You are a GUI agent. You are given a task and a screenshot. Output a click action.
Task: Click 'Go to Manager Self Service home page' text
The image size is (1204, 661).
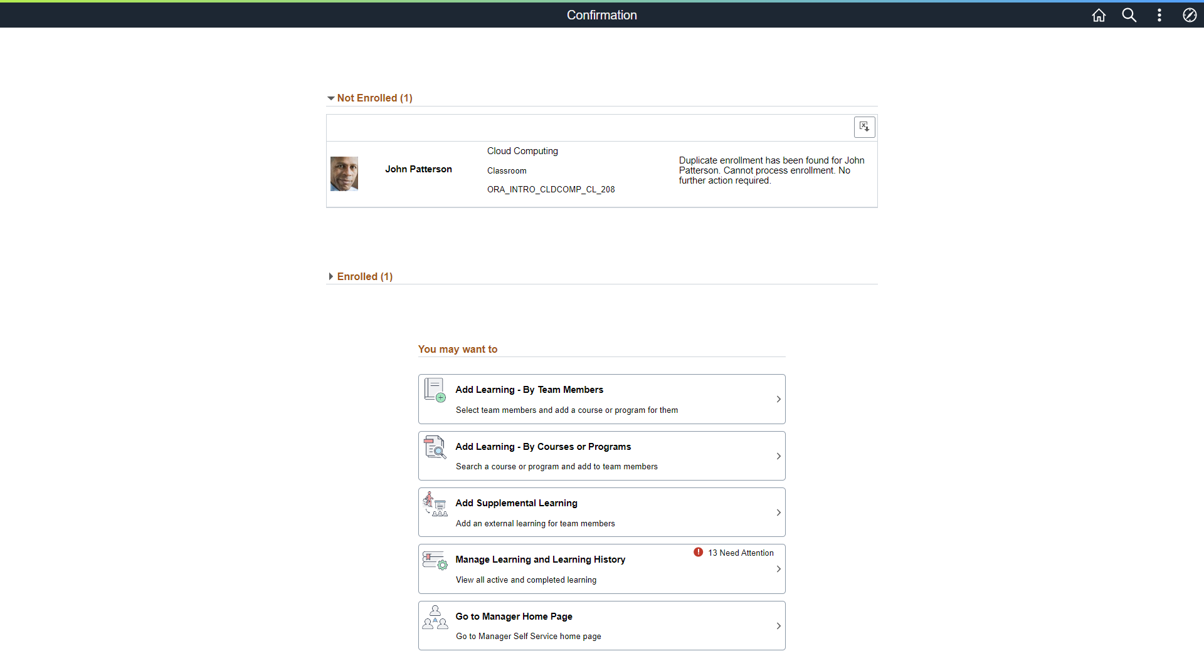(528, 637)
